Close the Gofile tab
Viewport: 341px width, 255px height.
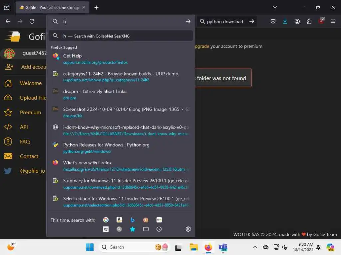coord(84,7)
